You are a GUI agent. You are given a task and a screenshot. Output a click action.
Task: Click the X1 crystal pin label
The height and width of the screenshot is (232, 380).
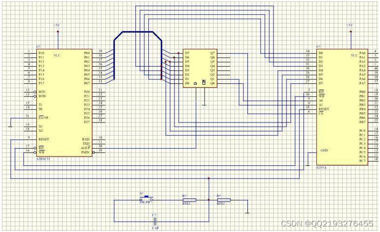pos(40,126)
